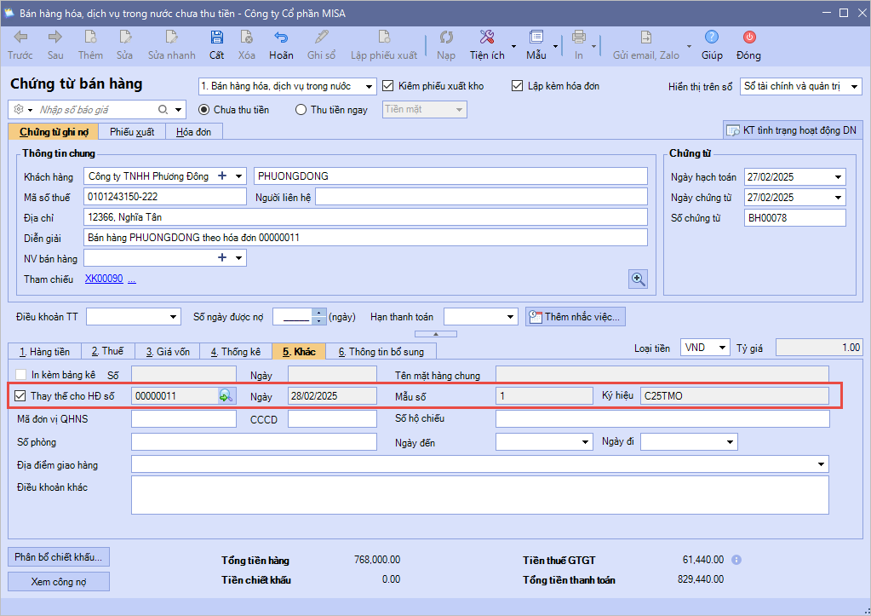Click the zoom magnifier button in Thông tin chung
This screenshot has height=616, width=871.
(638, 279)
